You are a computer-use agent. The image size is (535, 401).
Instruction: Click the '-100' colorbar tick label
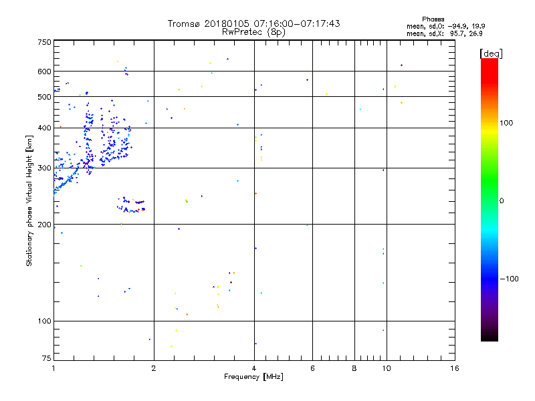(x=509, y=279)
